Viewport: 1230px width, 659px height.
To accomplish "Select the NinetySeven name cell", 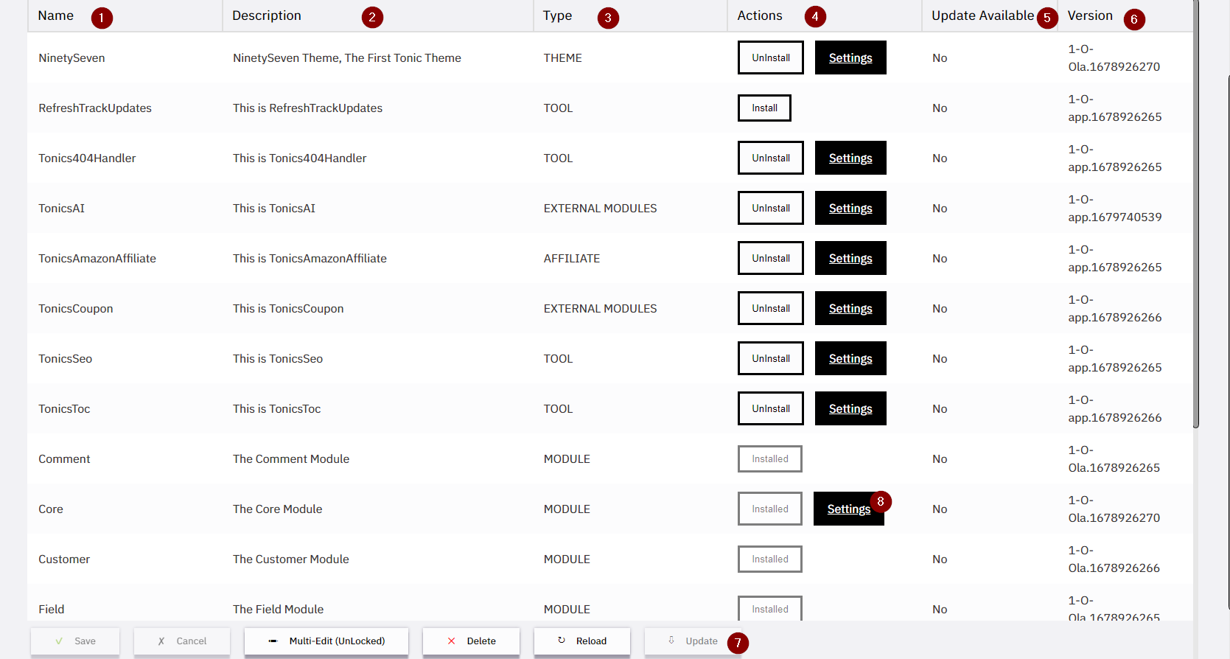I will [x=125, y=57].
